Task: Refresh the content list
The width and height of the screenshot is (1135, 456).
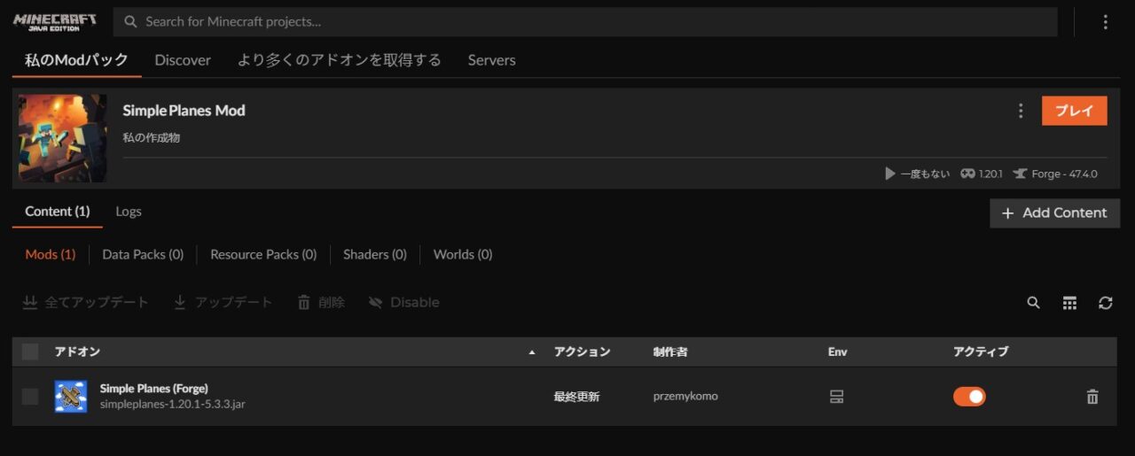Action: pyautogui.click(x=1106, y=303)
